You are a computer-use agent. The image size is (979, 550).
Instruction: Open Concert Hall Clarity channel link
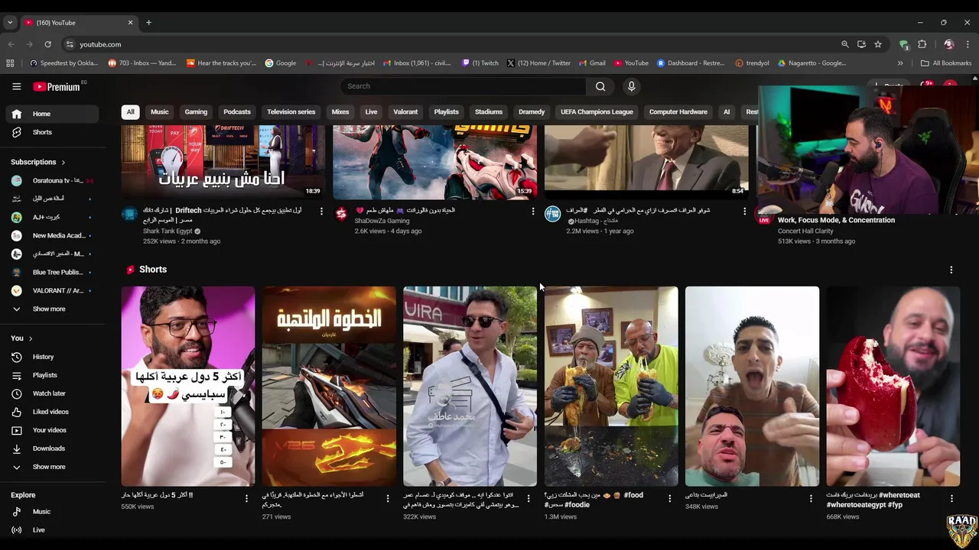805,231
